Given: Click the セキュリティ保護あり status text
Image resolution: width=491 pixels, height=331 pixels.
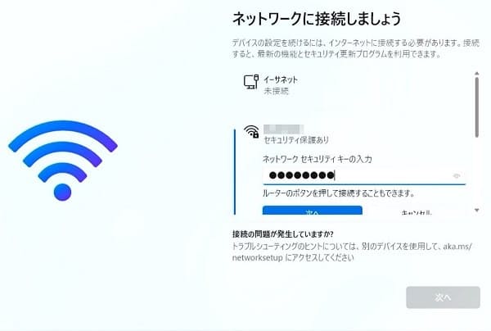Looking at the screenshot, I should coord(296,140).
